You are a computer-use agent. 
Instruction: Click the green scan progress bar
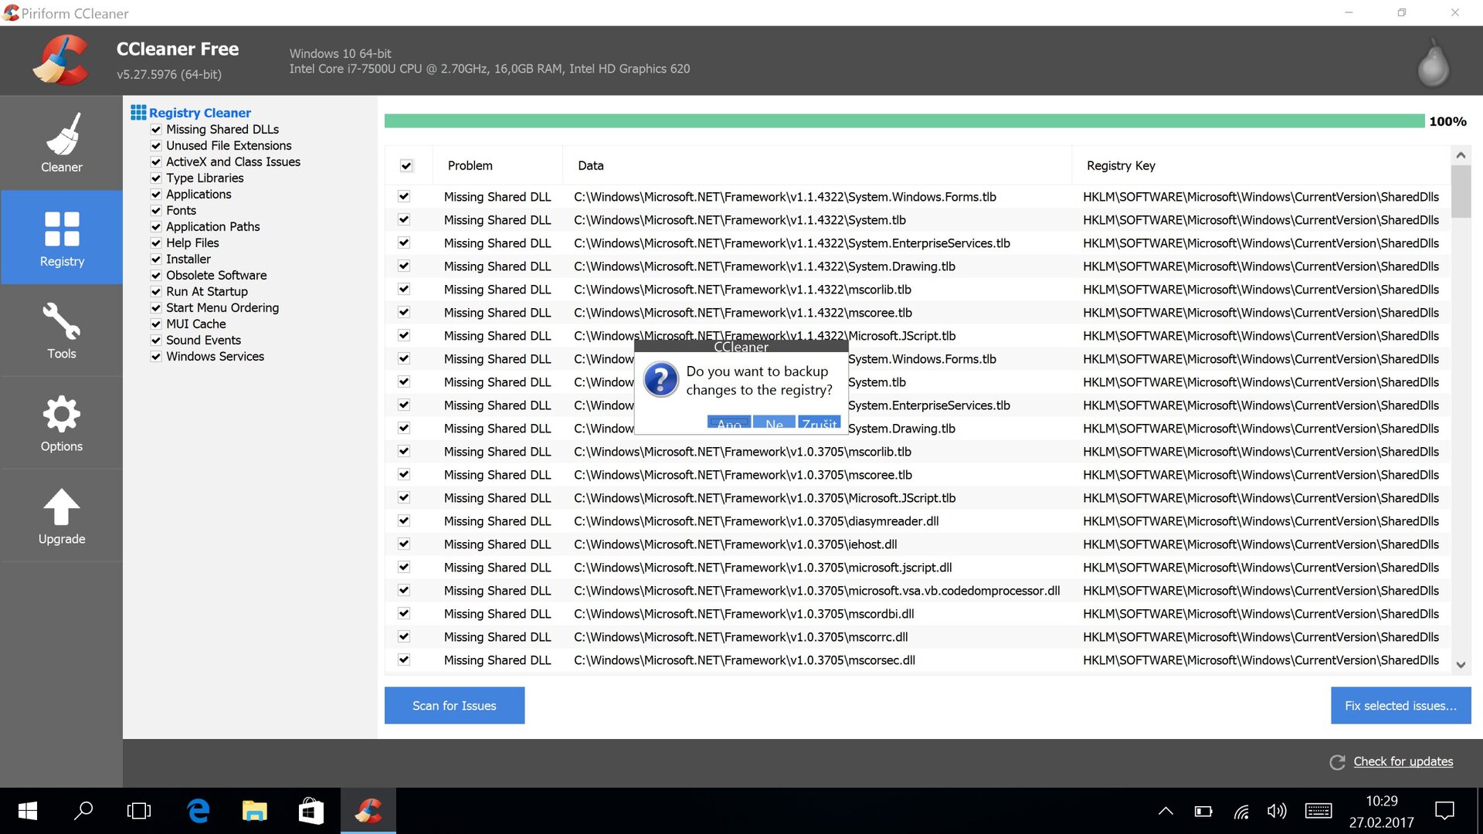coord(904,121)
